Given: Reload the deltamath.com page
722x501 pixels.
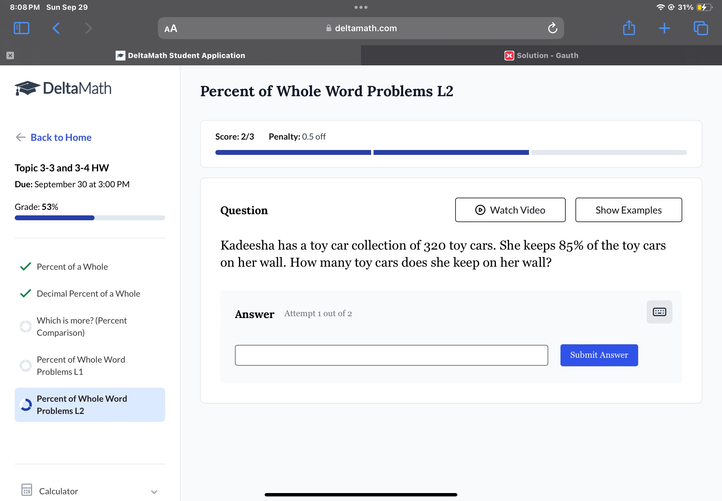Looking at the screenshot, I should pos(552,28).
